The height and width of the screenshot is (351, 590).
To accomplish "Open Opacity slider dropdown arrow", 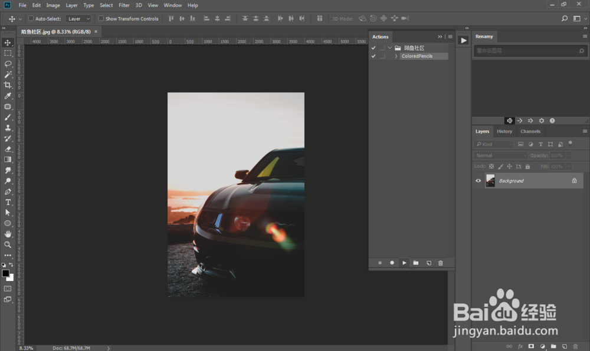I will [x=569, y=155].
